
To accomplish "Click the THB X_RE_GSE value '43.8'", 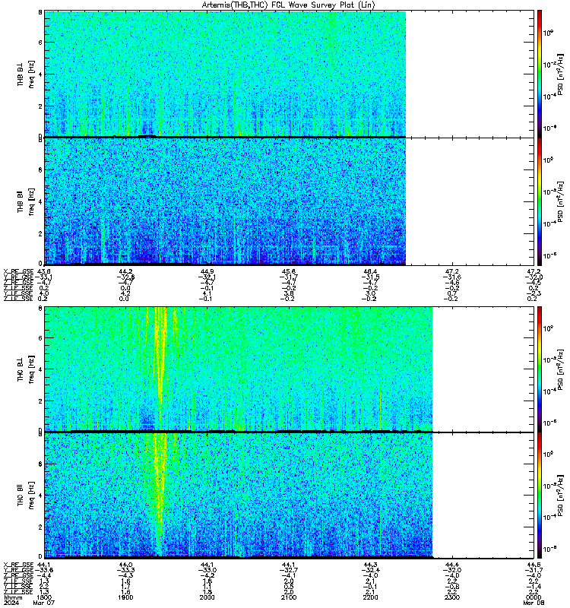I will point(44,271).
